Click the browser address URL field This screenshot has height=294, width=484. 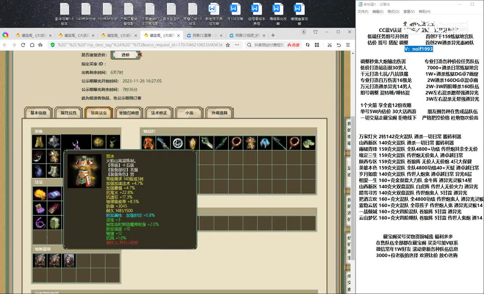coord(140,45)
